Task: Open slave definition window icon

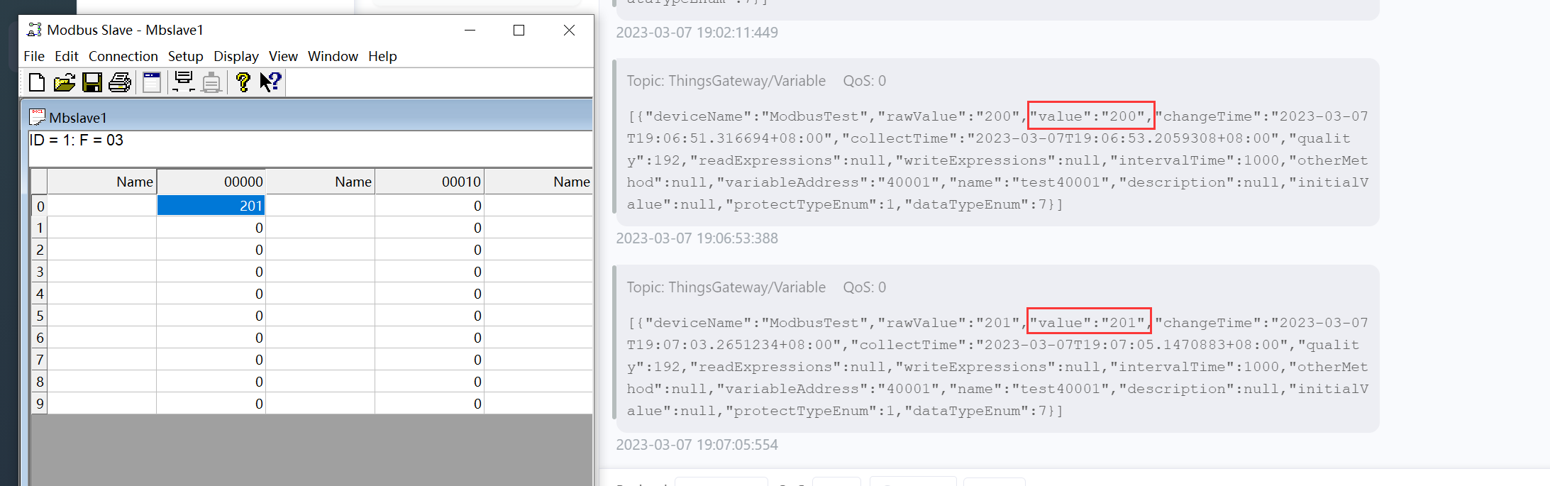Action: pos(152,83)
